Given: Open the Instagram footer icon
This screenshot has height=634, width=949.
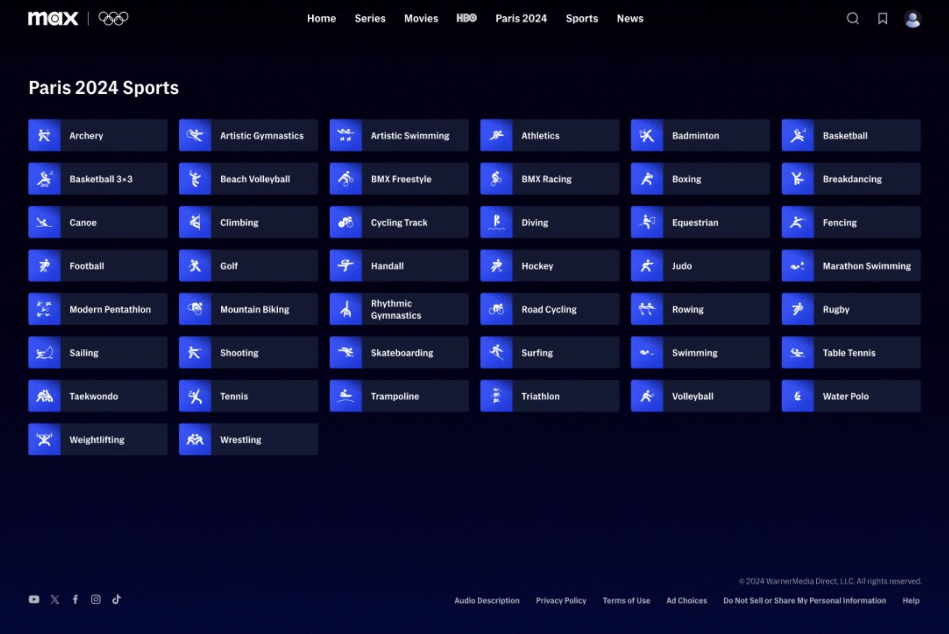Looking at the screenshot, I should coord(96,599).
